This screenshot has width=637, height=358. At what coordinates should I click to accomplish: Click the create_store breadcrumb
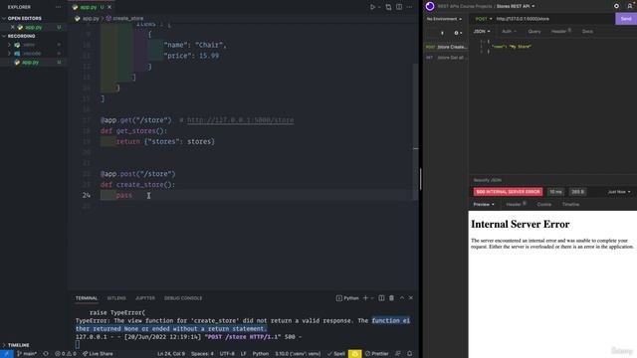tap(124, 18)
